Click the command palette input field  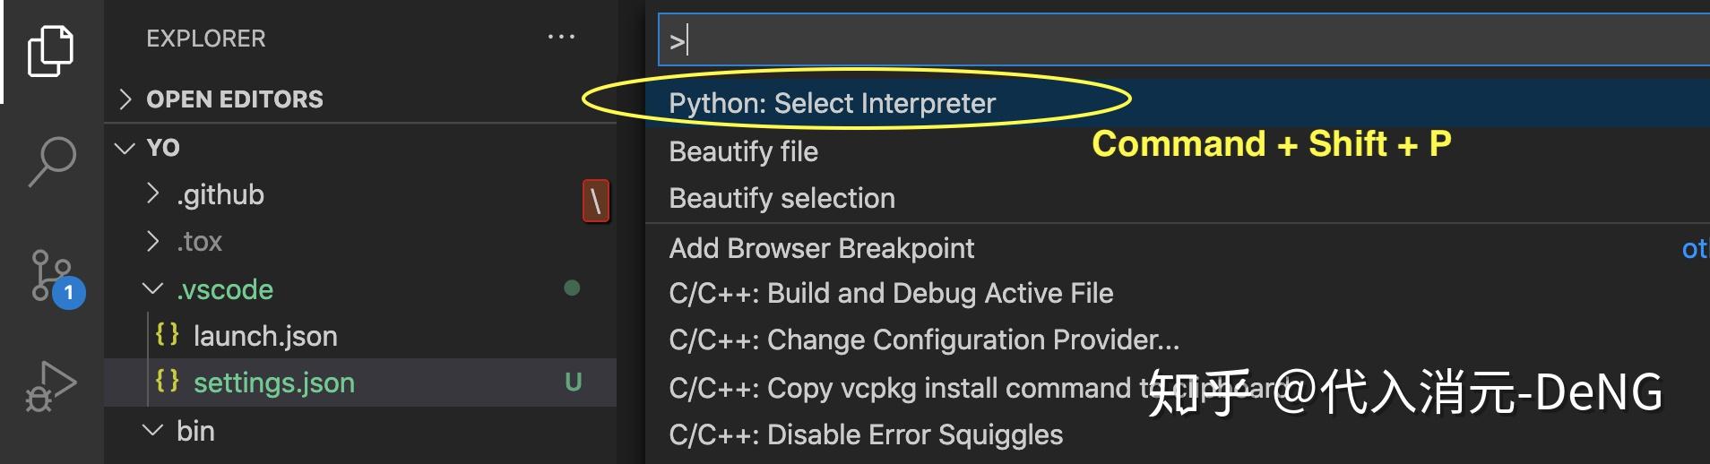pyautogui.click(x=1184, y=39)
